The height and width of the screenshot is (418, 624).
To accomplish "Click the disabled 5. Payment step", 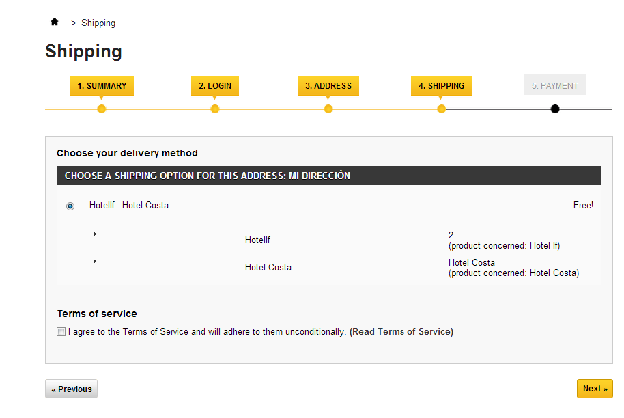I will pyautogui.click(x=555, y=85).
